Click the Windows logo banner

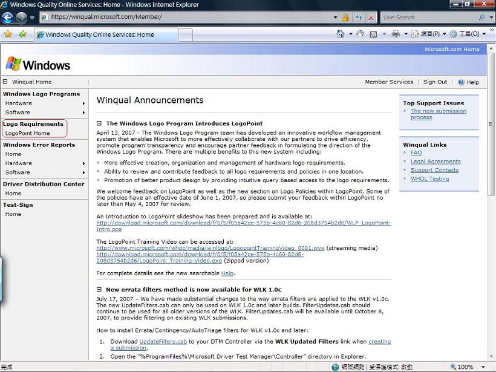tap(38, 64)
